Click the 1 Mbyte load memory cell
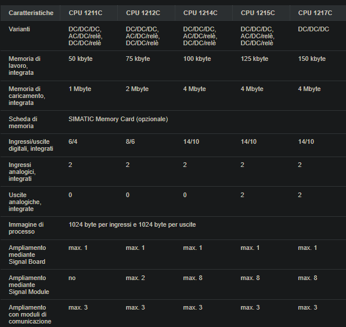Screen dimensions: 346x327 (x=80, y=89)
